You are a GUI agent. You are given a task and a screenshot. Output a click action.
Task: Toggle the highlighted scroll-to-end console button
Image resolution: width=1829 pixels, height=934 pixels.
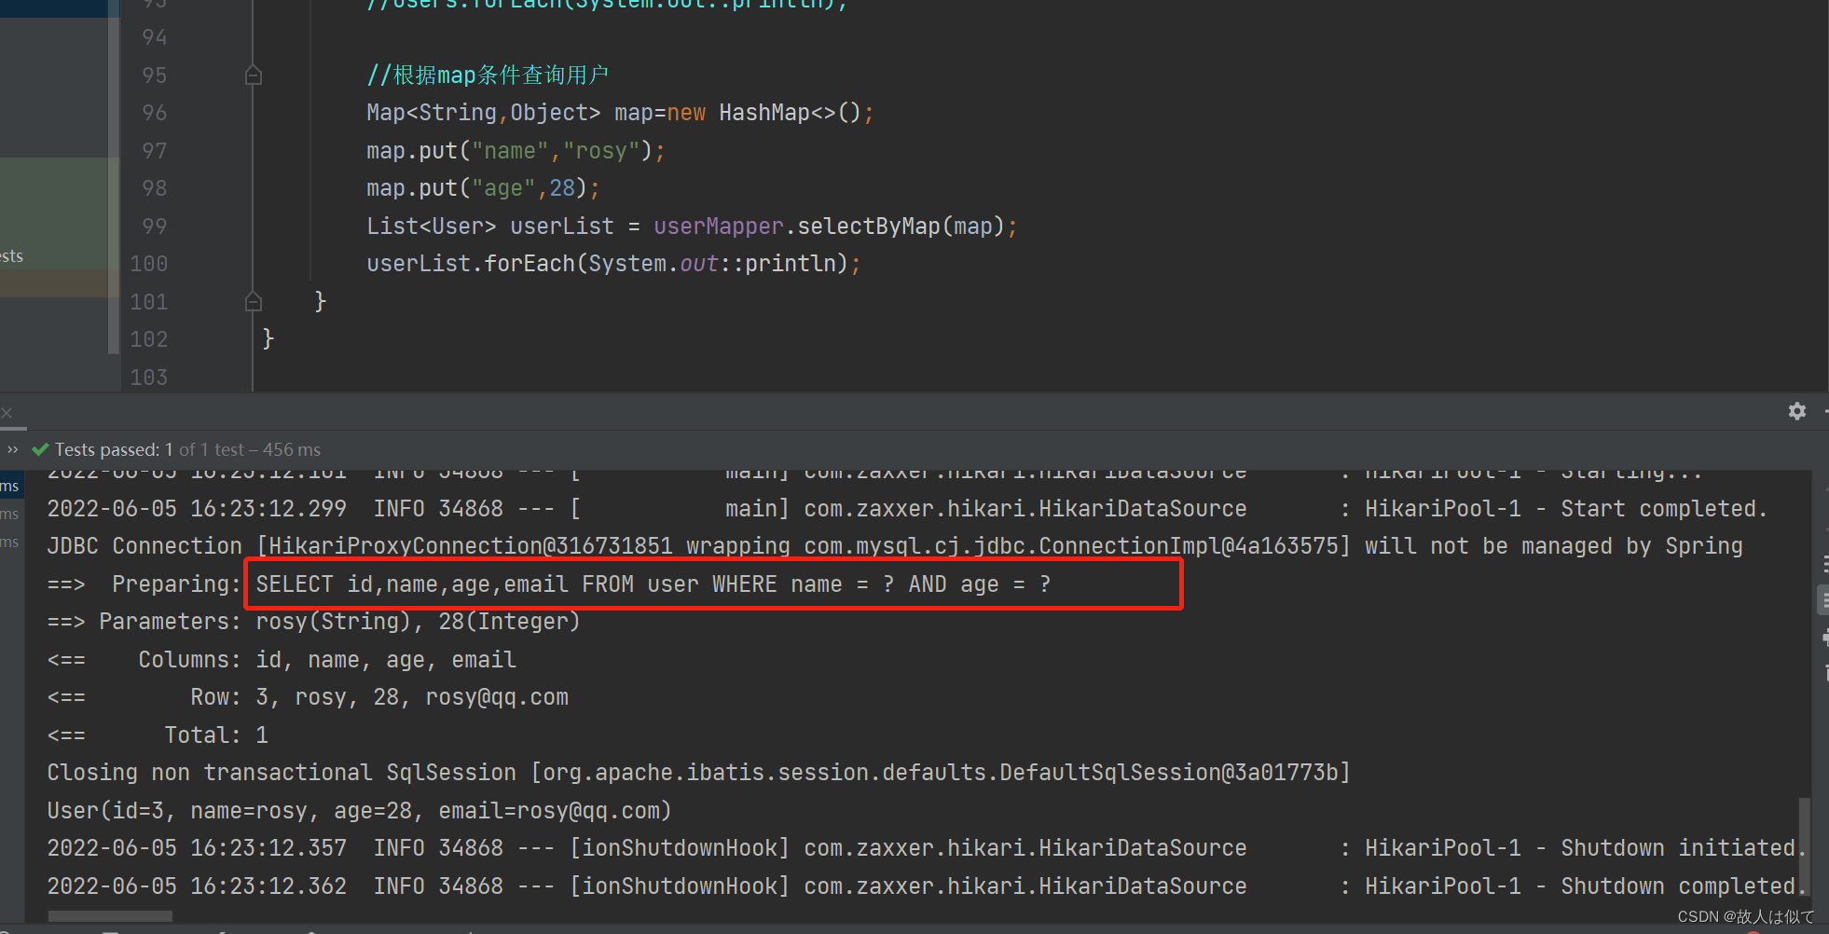pyautogui.click(x=1823, y=600)
